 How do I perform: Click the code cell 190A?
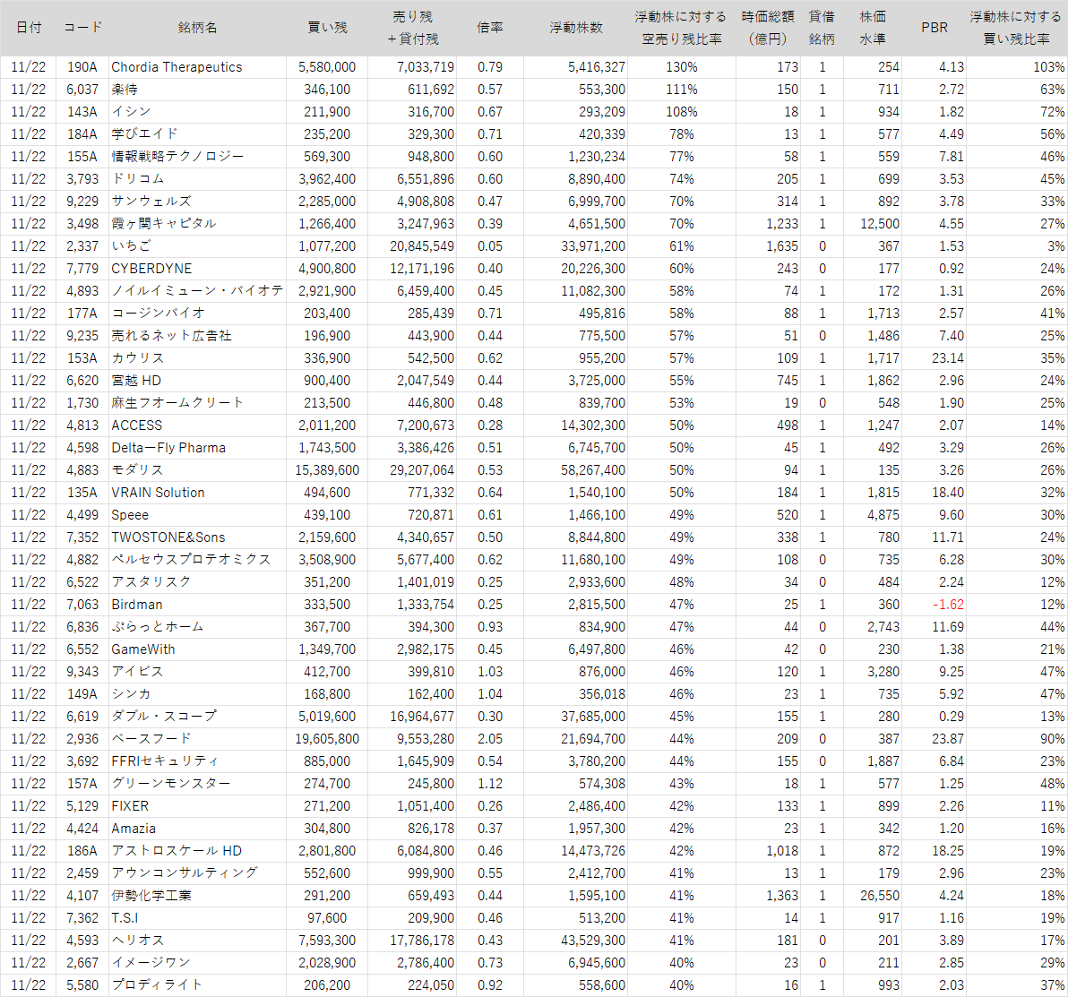[82, 67]
